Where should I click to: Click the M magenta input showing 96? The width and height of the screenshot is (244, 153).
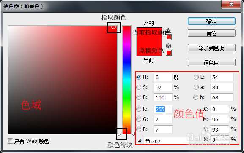coord(219,119)
